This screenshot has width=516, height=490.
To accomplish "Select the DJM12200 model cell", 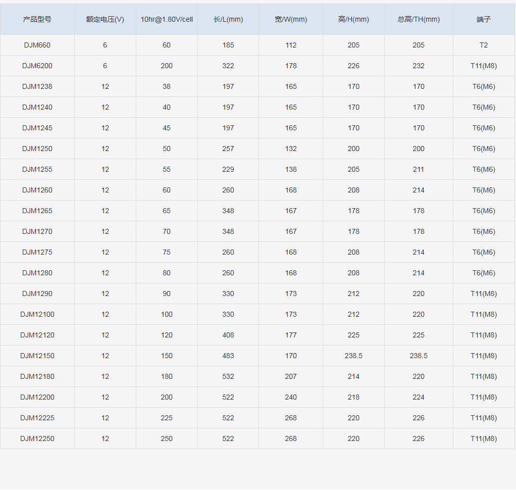I will click(37, 398).
